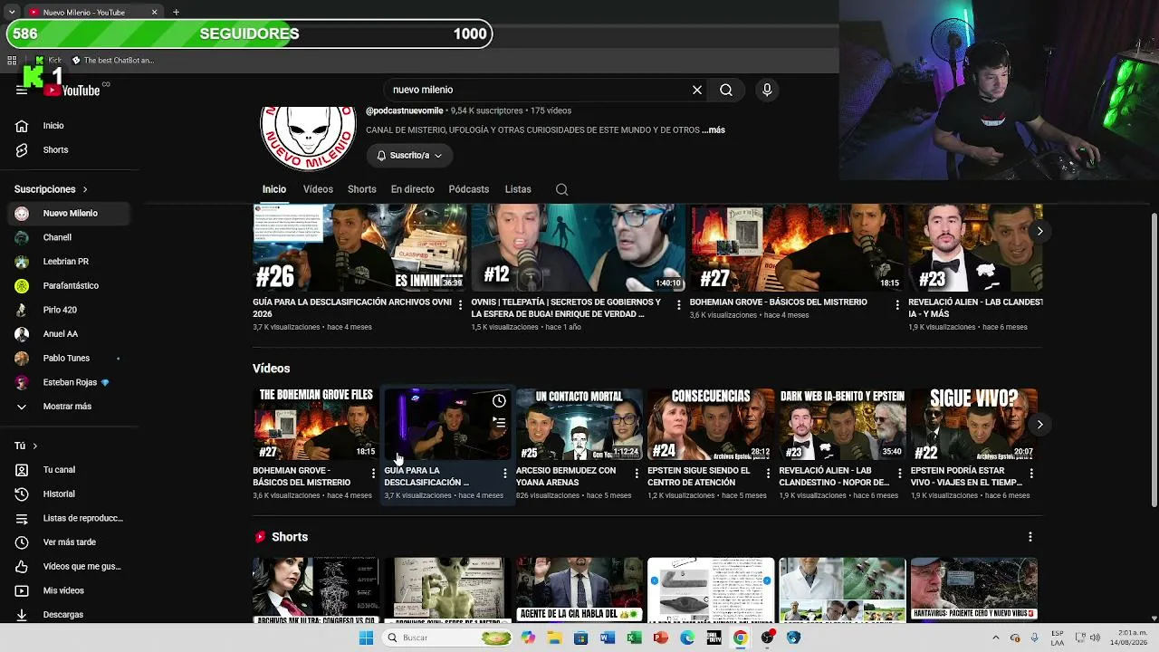The image size is (1159, 652).
Task: Expand the Suscripciones section chevron
Action: [85, 189]
